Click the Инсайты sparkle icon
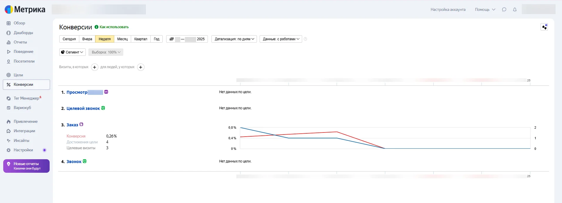This screenshot has height=203, width=562. (x=9, y=141)
